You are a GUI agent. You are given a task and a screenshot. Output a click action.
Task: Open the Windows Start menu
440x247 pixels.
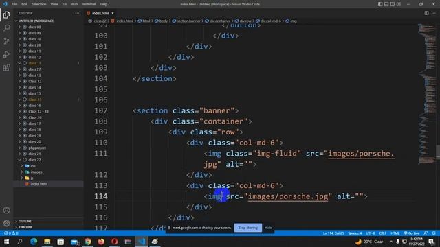click(6, 242)
